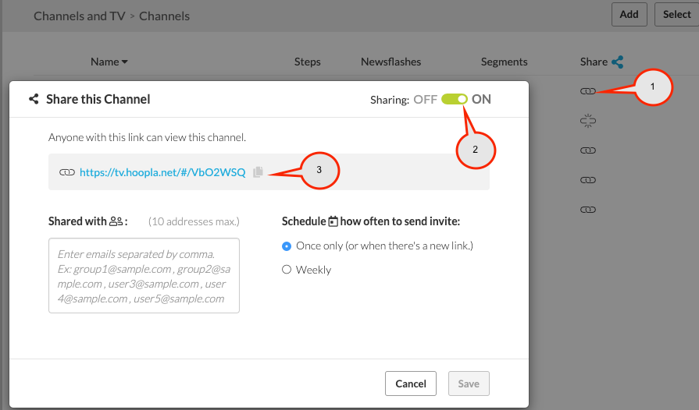Click the Add button

pos(629,14)
